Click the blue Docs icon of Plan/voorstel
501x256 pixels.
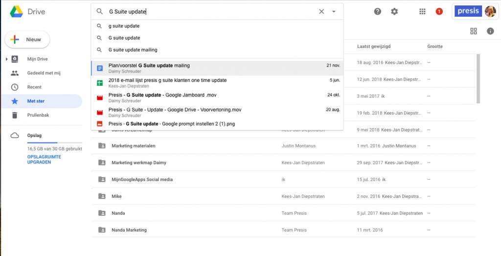pyautogui.click(x=100, y=68)
